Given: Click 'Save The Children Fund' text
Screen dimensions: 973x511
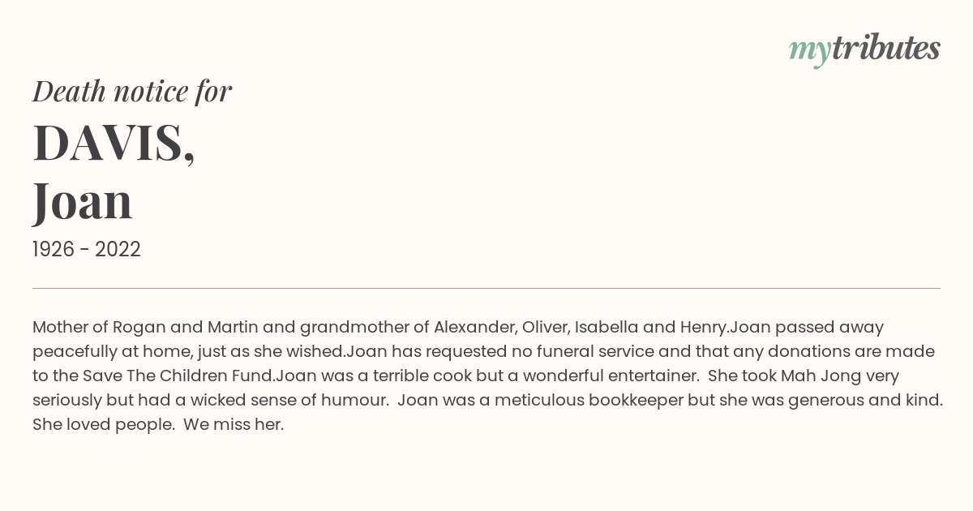Looking at the screenshot, I should pyautogui.click(x=178, y=376).
